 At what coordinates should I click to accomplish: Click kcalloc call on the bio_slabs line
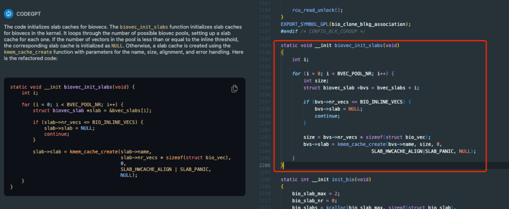tap(334, 207)
